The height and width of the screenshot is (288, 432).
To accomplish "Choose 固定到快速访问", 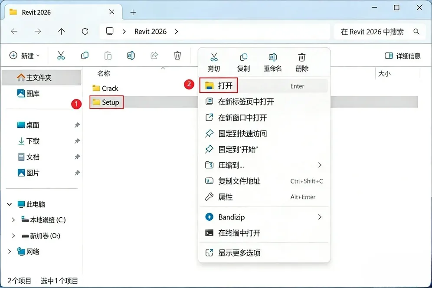I will 264,134.
